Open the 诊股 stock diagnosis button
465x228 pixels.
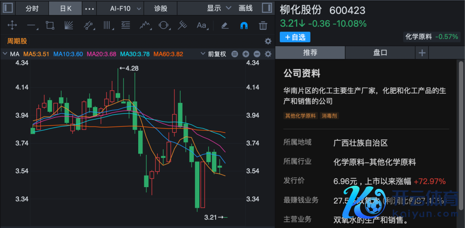[161, 8]
